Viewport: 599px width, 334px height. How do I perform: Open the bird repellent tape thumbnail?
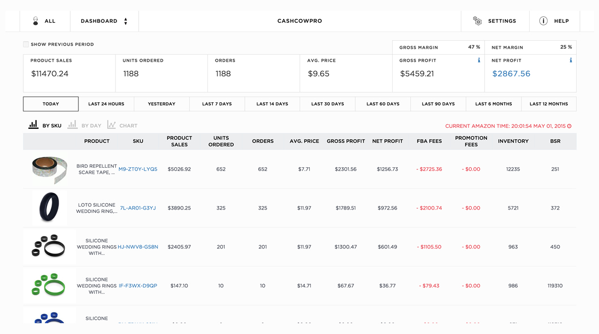(49, 169)
